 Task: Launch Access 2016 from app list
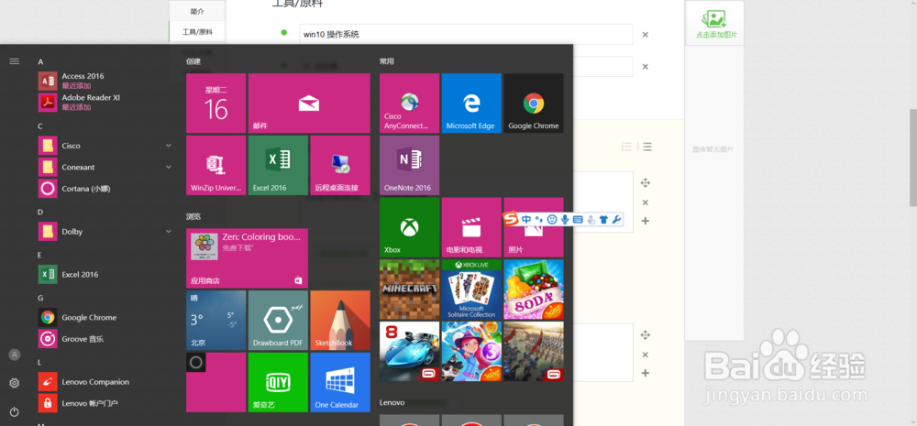105,81
